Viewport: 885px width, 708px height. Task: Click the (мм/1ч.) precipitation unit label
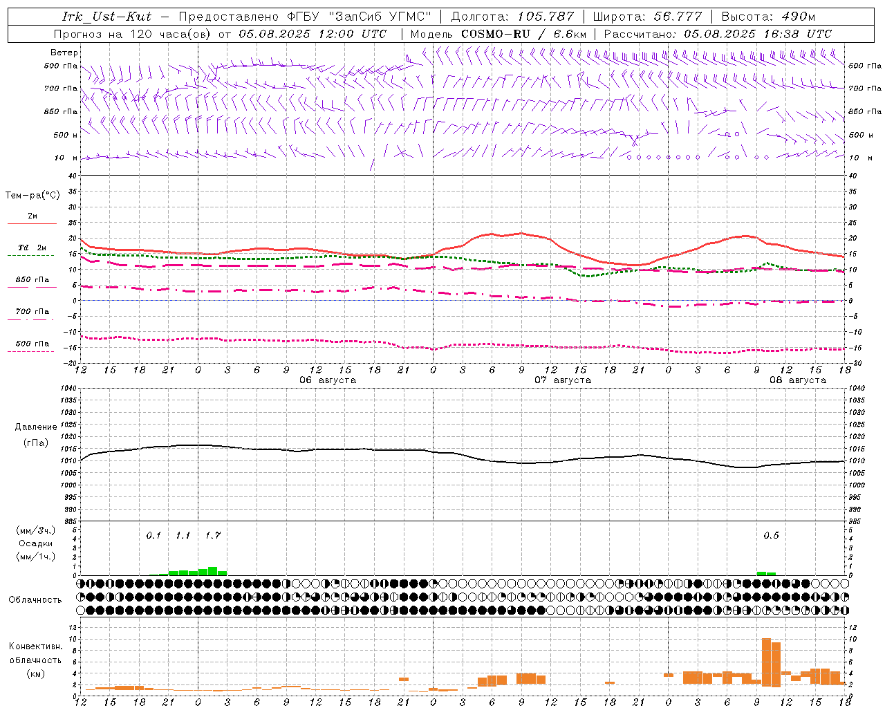(36, 557)
